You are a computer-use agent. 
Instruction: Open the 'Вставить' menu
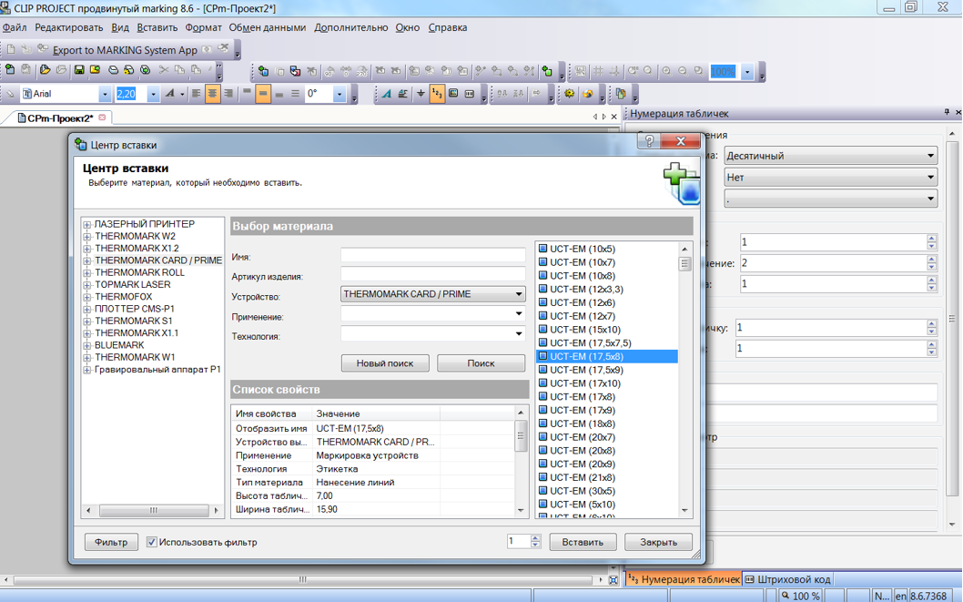tap(157, 27)
